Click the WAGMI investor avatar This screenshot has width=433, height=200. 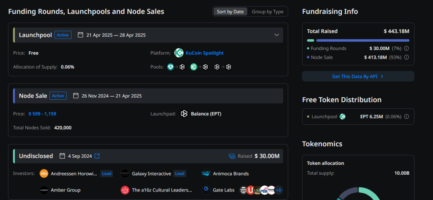tap(271, 190)
